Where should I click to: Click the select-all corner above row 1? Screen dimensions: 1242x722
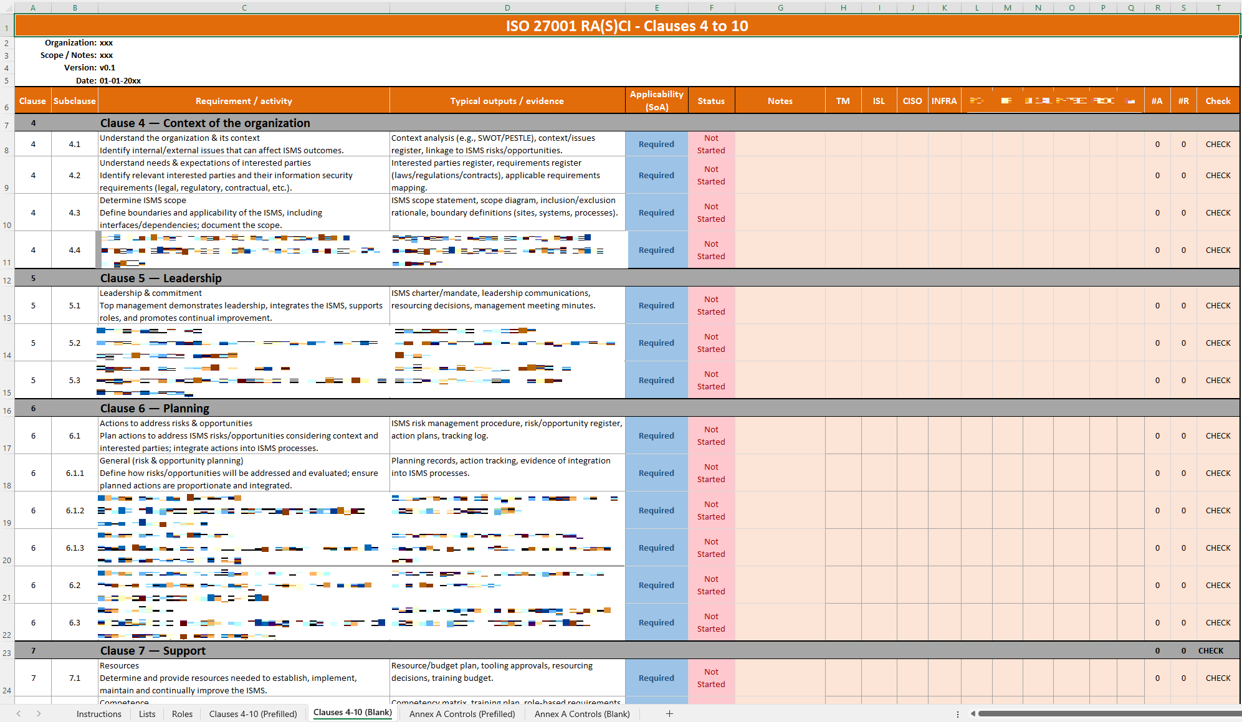pyautogui.click(x=7, y=7)
